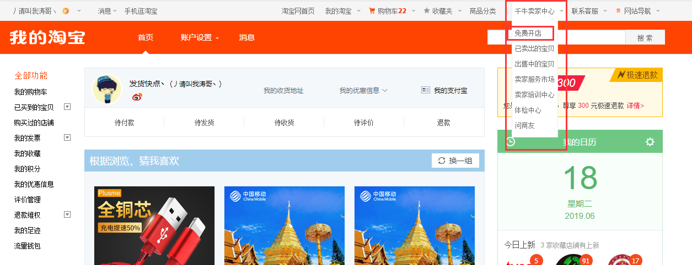Expand 我的发票 sidebar arrow
Viewport: 692px width, 265px height.
click(x=67, y=137)
